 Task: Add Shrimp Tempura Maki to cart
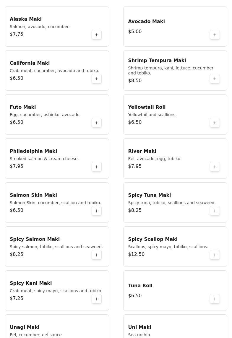coord(215,79)
